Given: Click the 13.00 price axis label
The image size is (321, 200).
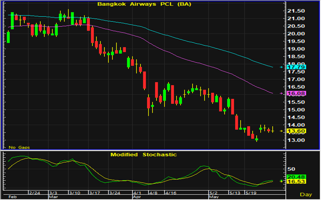Looking at the screenshot, I should (x=296, y=140).
